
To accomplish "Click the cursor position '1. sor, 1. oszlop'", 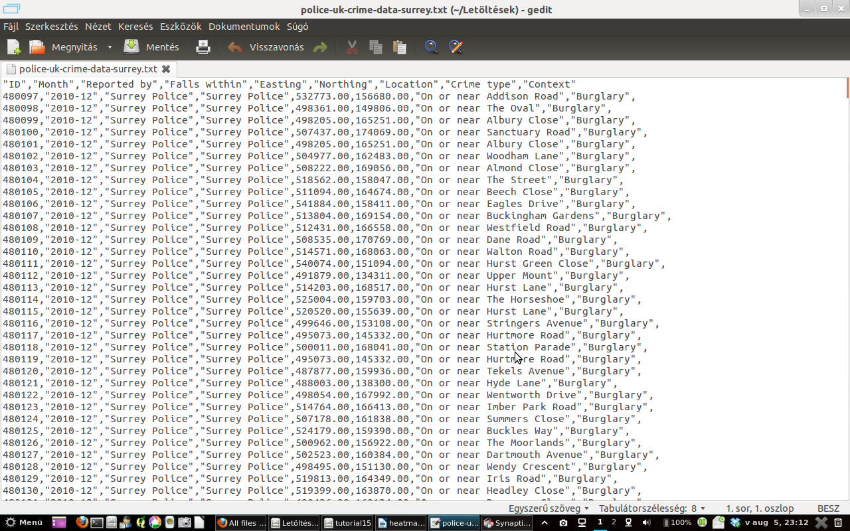I will (x=760, y=508).
